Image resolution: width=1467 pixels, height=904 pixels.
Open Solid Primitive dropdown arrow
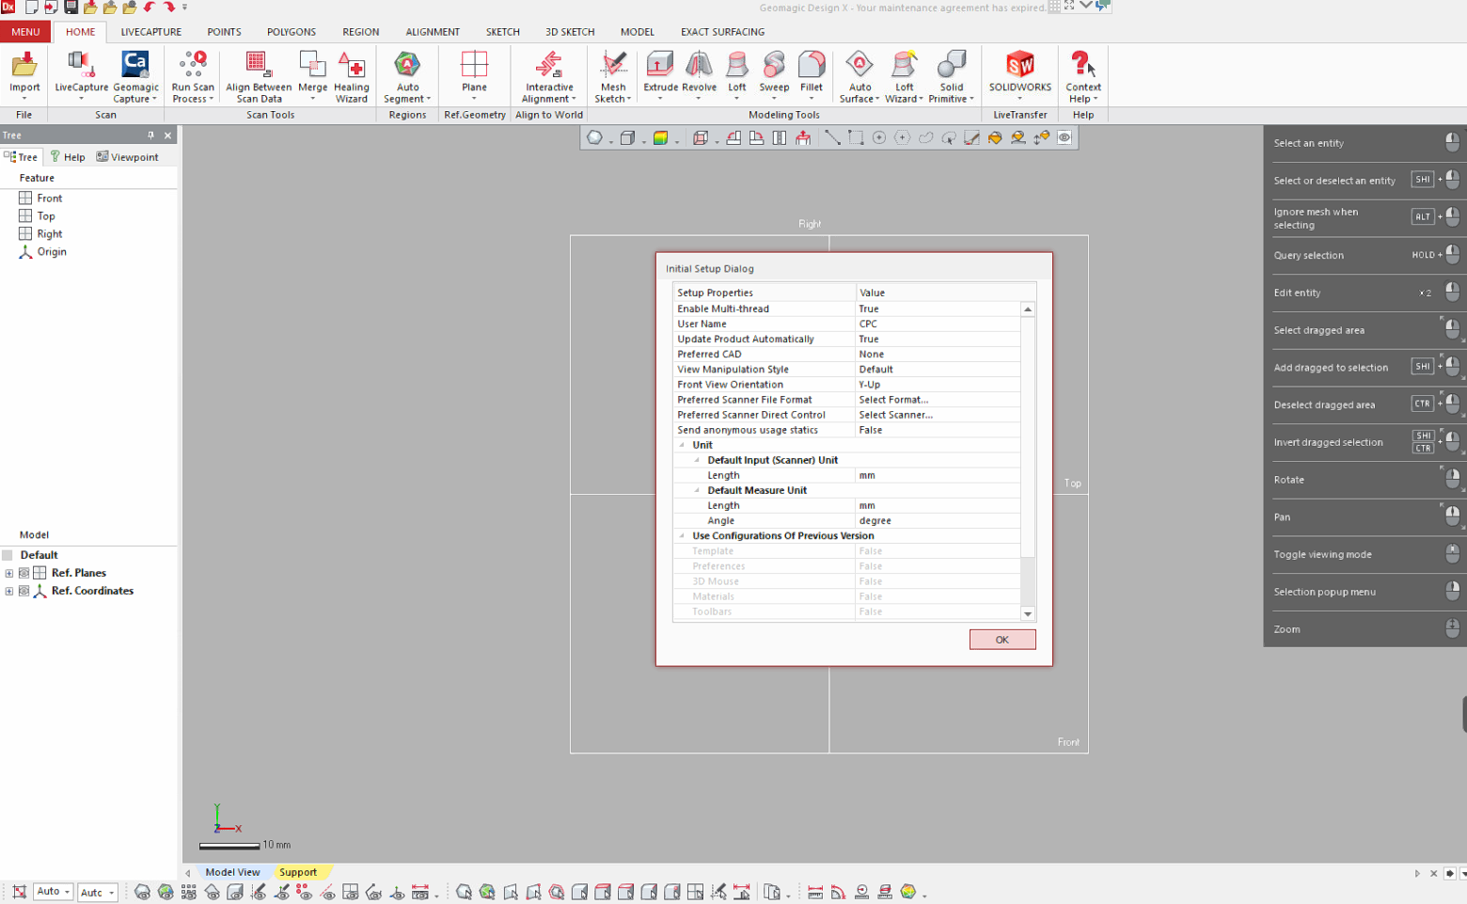click(x=971, y=99)
